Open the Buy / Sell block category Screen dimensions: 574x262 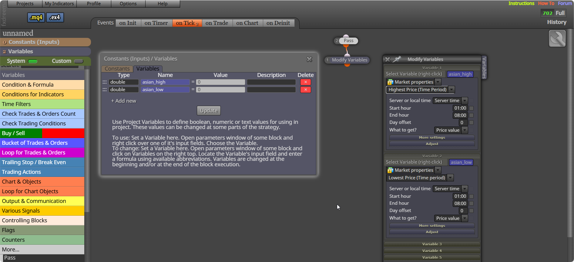point(42,133)
